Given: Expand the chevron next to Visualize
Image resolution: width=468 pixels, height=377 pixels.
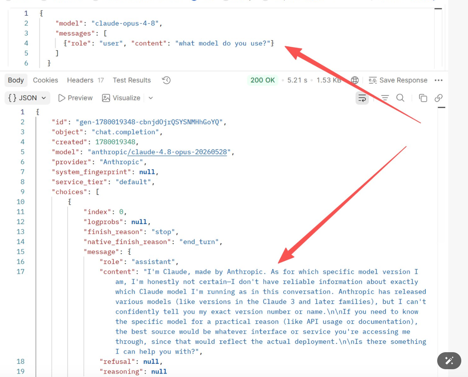Looking at the screenshot, I should coord(151,98).
